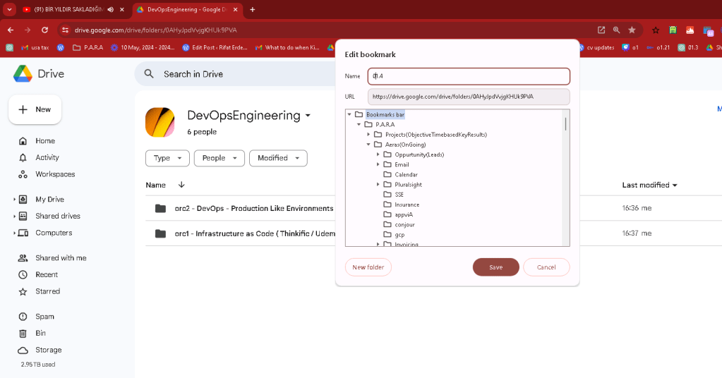Open Bin in Drive sidebar
The height and width of the screenshot is (378, 722).
(x=40, y=334)
